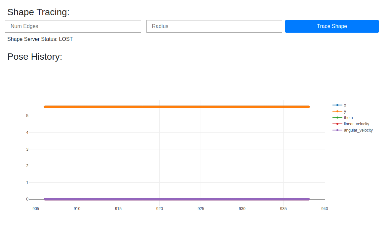Click the purple angular_velocity data line

coord(176,199)
